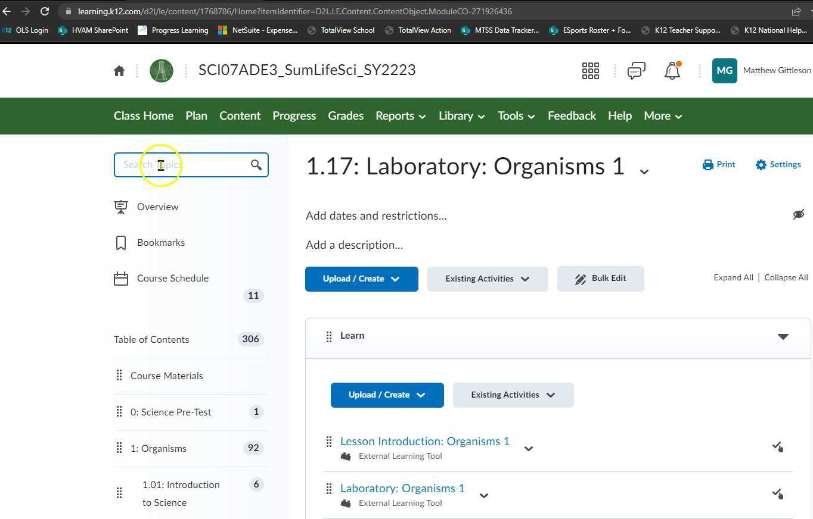
Task: Toggle visibility eye next to dates and restrictions
Action: (799, 214)
